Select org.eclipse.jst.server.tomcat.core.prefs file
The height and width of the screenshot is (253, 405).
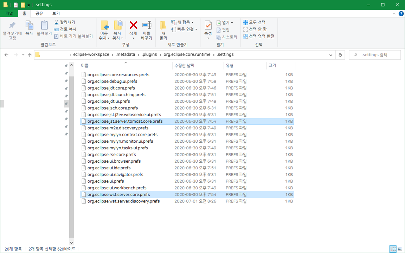(x=187, y=121)
